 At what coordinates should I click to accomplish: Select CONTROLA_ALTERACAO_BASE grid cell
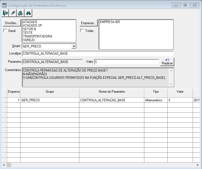click(x=112, y=100)
